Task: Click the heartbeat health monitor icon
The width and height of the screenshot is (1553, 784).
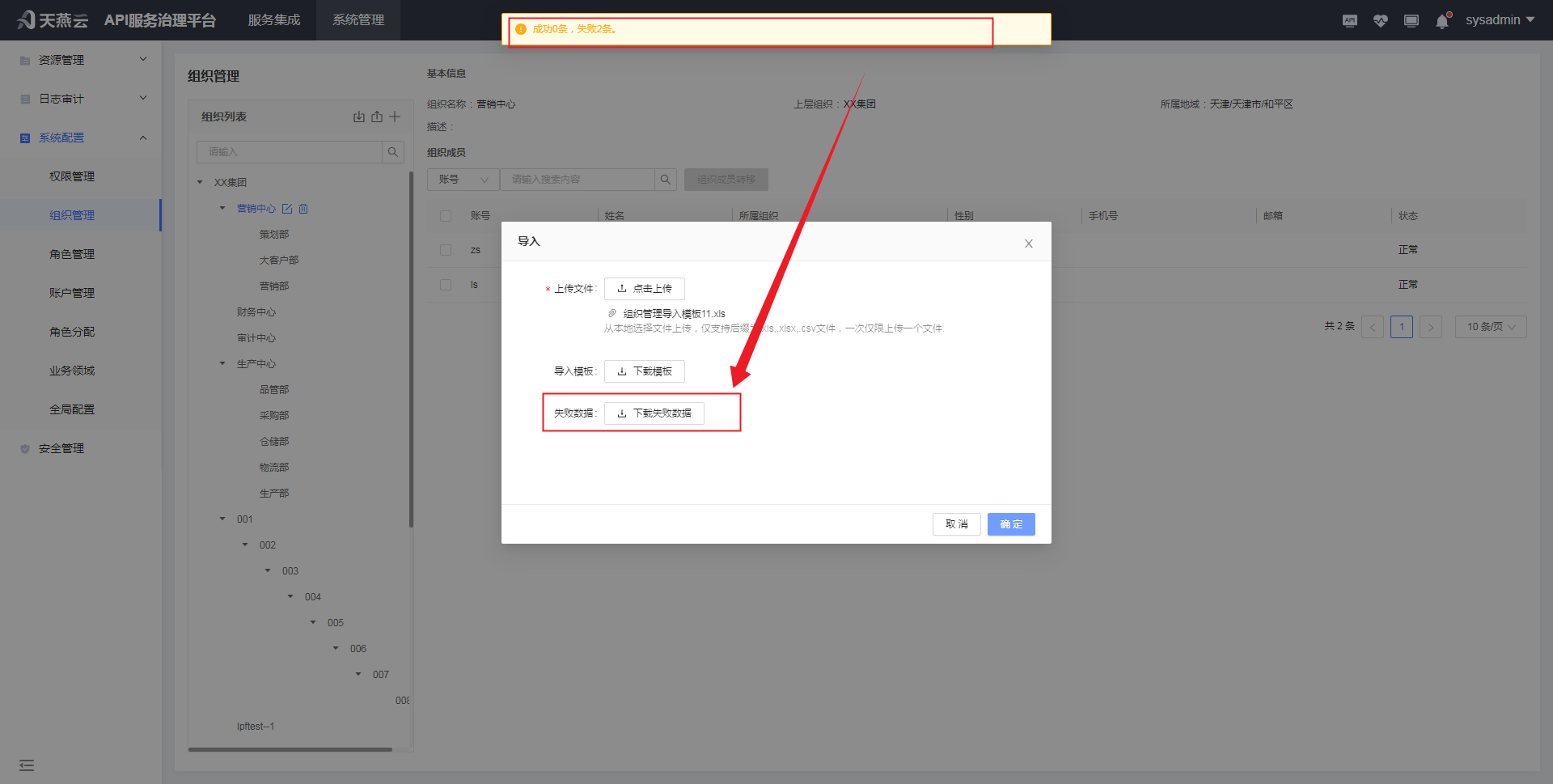Action: click(x=1381, y=21)
